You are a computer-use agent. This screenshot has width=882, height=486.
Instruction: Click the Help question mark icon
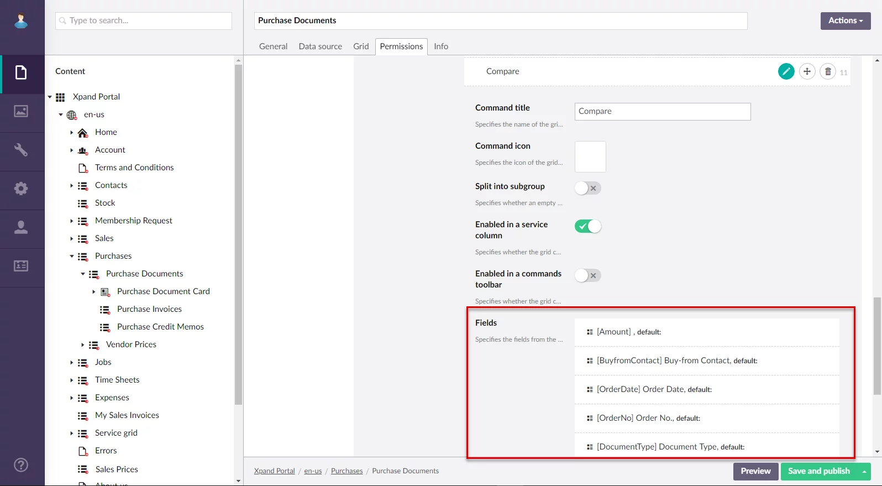click(x=21, y=465)
